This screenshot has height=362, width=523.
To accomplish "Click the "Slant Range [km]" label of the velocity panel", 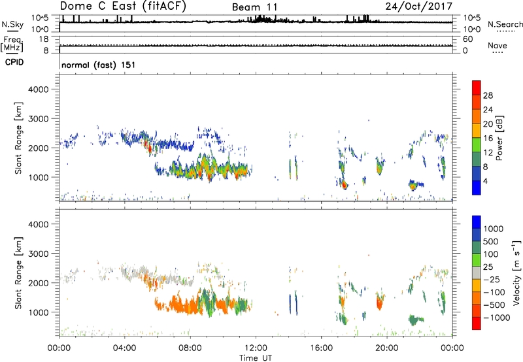I will click(18, 272).
